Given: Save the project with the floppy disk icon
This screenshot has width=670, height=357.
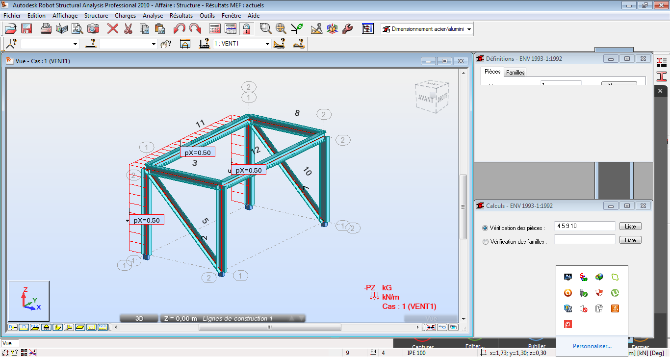Looking at the screenshot, I should (26, 28).
